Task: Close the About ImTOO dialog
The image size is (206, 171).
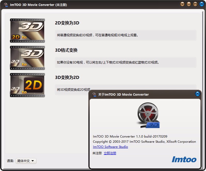Action: pos(197,94)
